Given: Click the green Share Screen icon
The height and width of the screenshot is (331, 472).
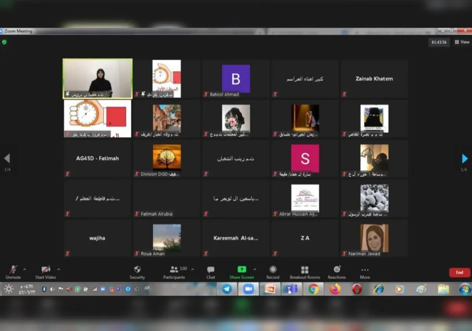Looking at the screenshot, I should click(x=242, y=269).
